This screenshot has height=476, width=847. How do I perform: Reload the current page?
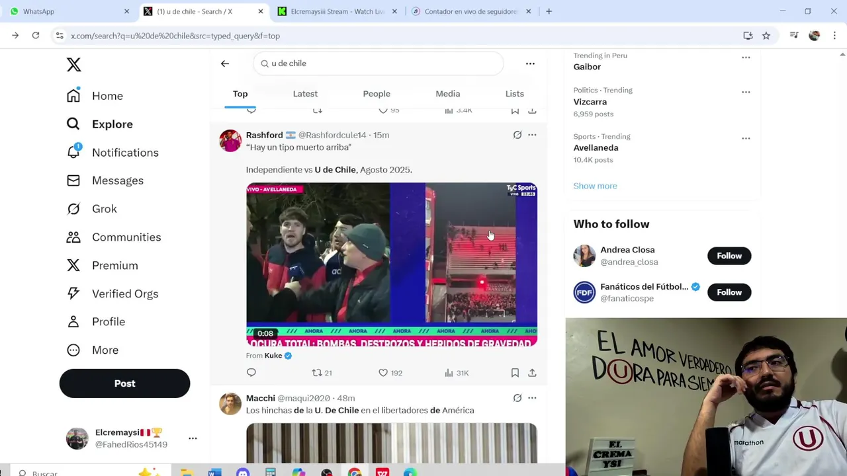click(36, 36)
